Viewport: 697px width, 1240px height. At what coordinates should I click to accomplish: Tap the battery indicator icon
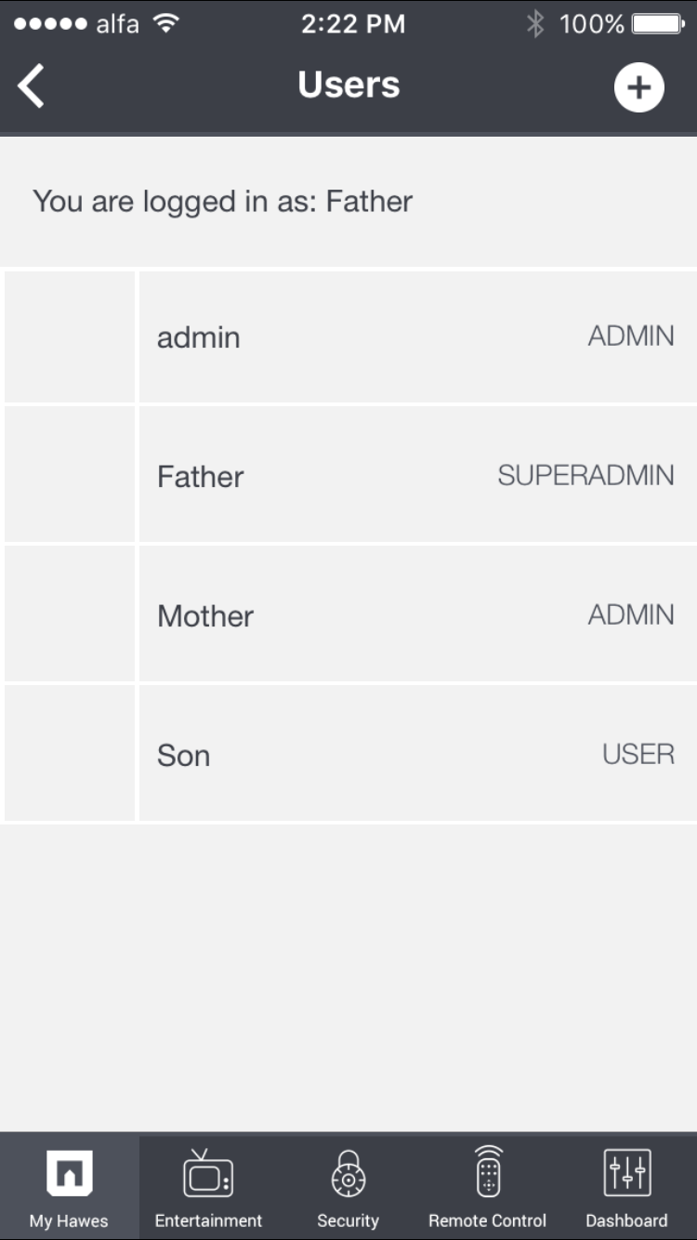coord(659,23)
